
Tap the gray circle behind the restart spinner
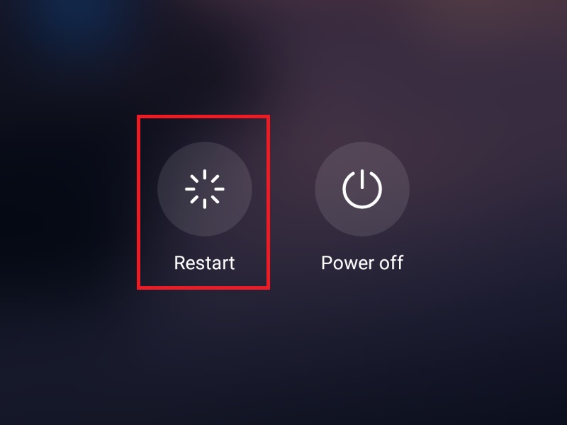(205, 189)
